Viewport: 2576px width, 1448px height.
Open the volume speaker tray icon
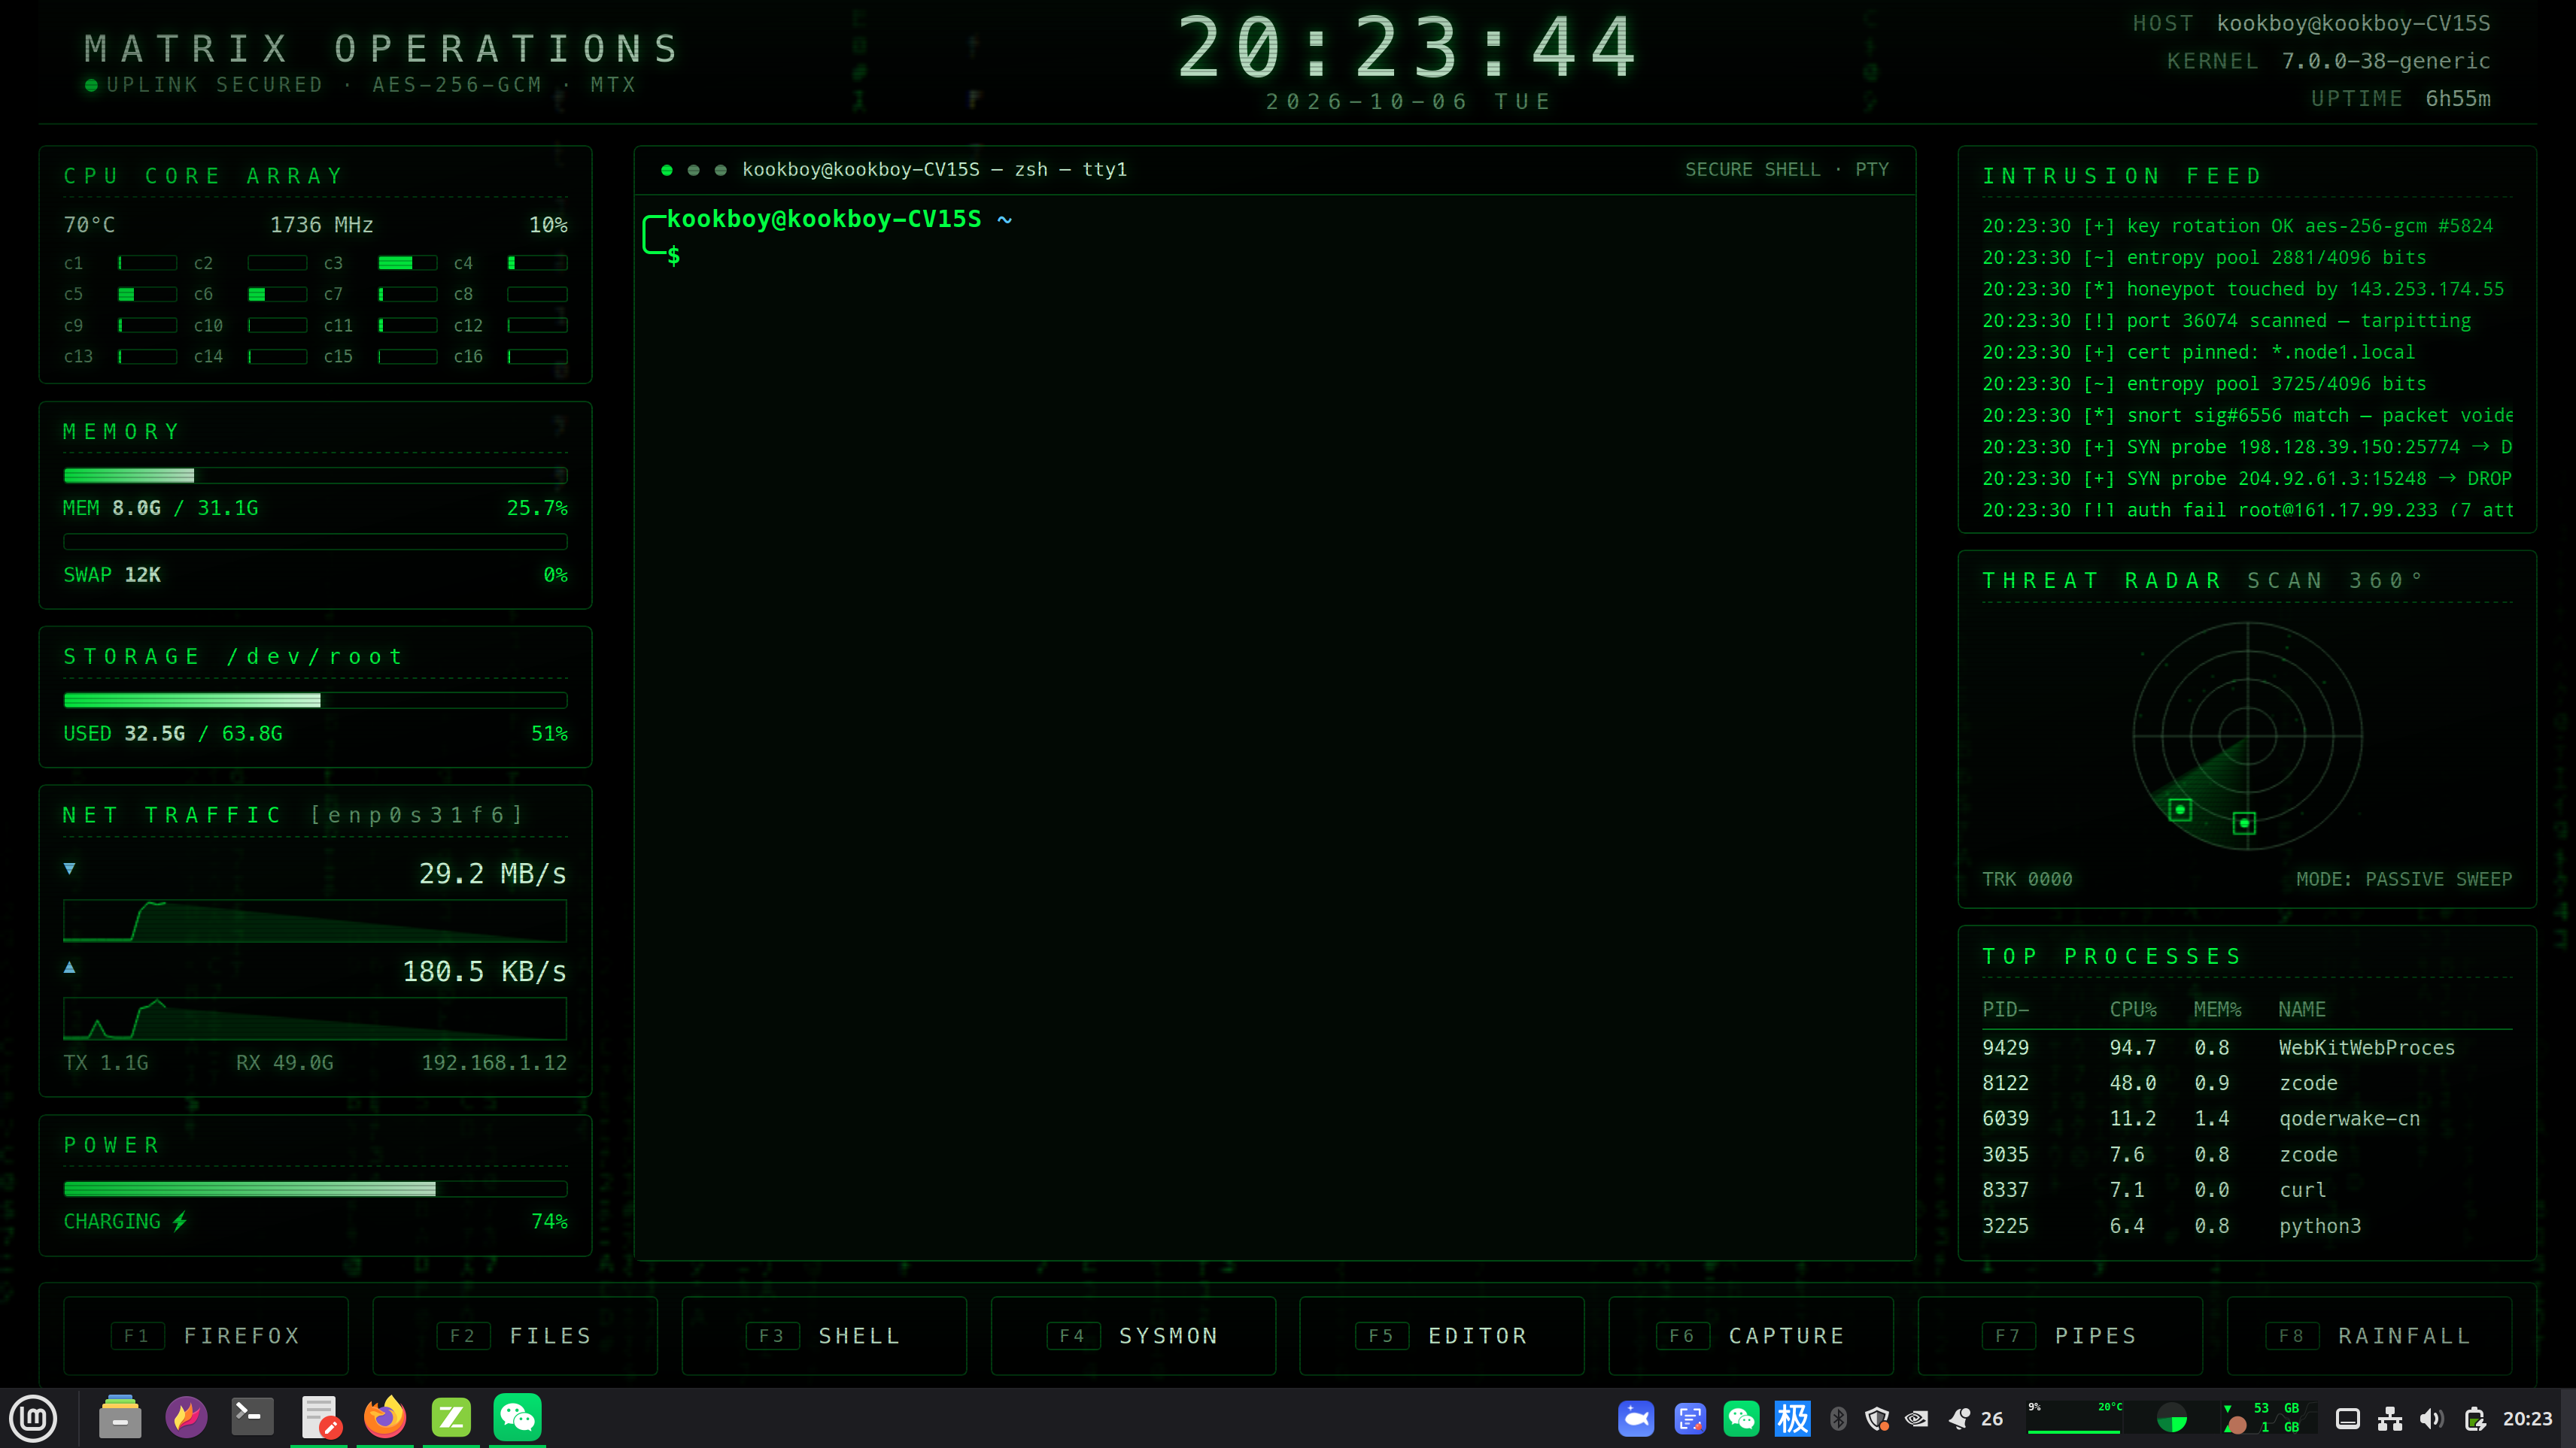[x=2432, y=1419]
